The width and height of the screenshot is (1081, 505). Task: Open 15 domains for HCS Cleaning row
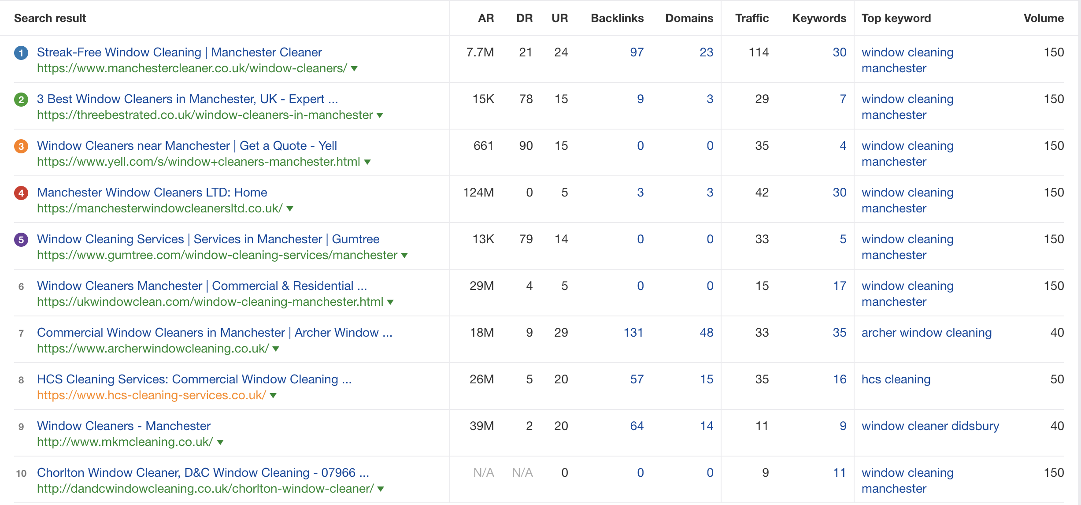point(706,379)
